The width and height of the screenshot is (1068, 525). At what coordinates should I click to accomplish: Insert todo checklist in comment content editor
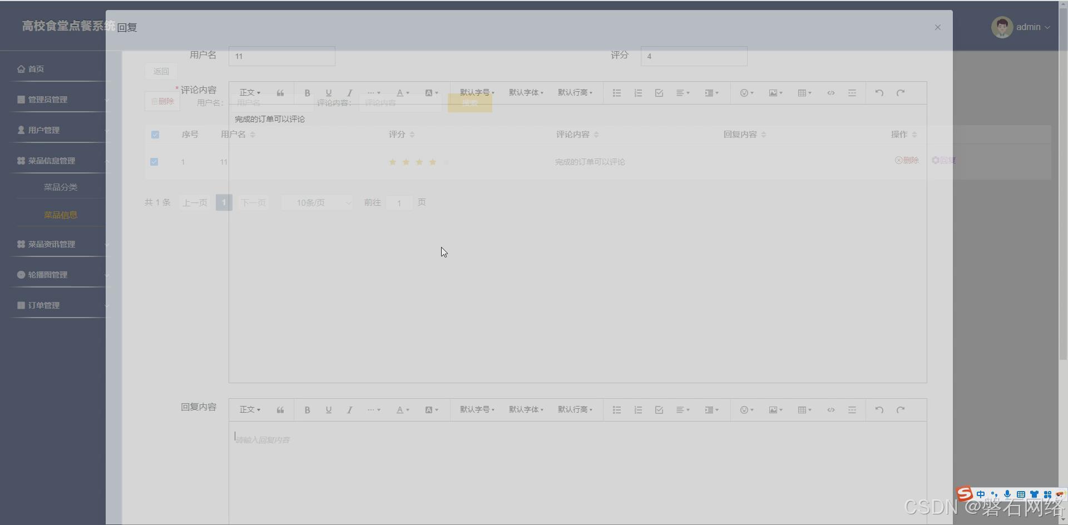[x=659, y=93]
